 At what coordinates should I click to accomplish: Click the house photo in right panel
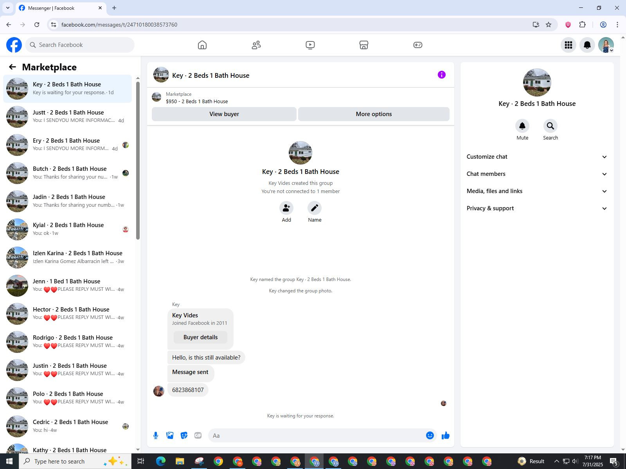537,82
